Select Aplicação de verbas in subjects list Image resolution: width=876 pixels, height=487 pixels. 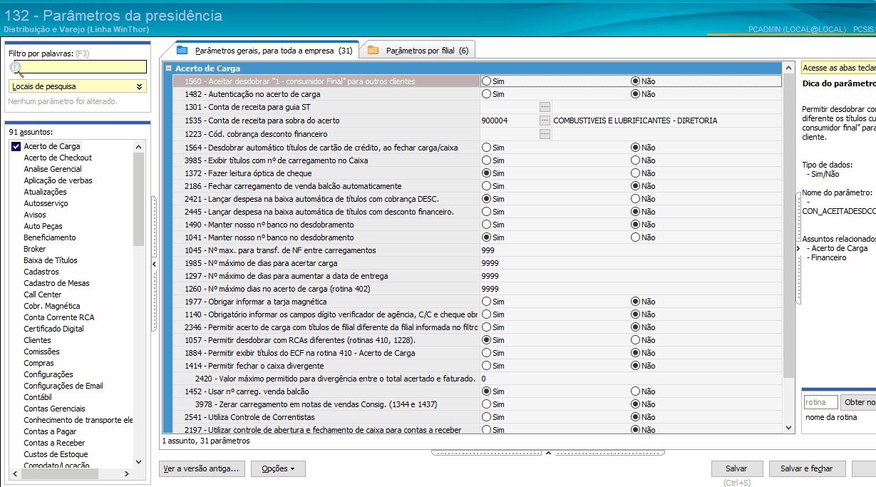point(58,180)
